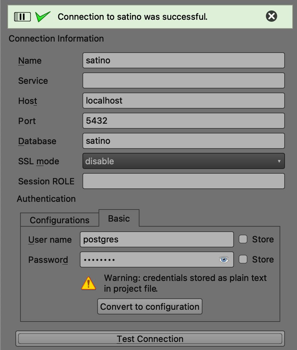The width and height of the screenshot is (297, 350).
Task: Edit the Port field showing 5432
Action: (x=183, y=121)
